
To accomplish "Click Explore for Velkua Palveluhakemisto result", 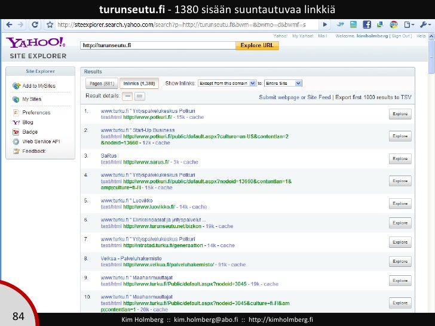I will (x=400, y=262).
